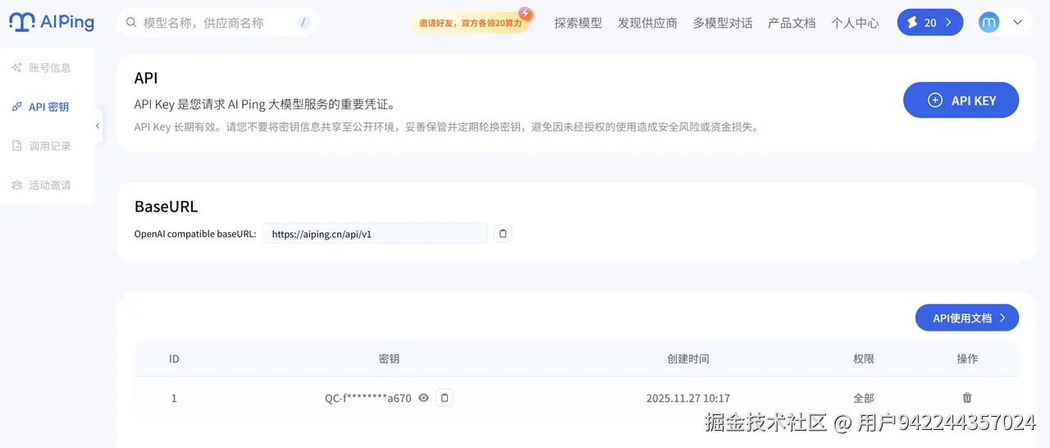
Task: Focus the model name search field
Action: tap(217, 23)
